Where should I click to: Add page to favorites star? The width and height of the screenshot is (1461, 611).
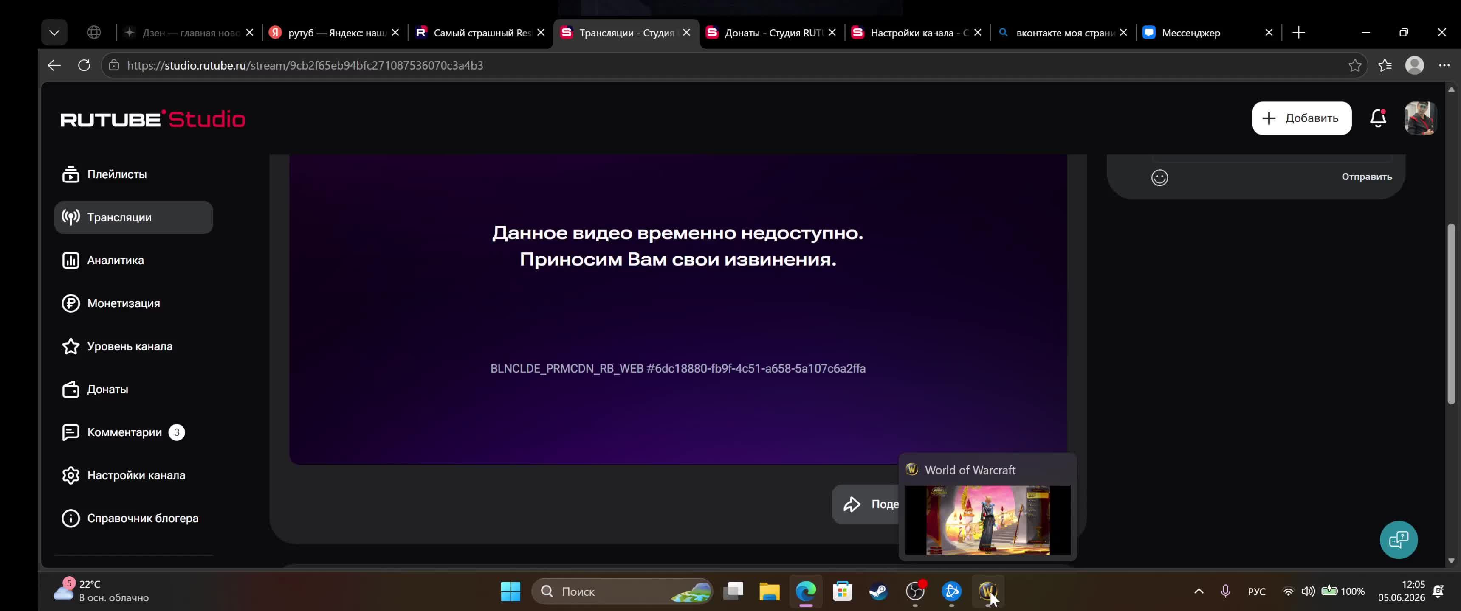tap(1354, 65)
